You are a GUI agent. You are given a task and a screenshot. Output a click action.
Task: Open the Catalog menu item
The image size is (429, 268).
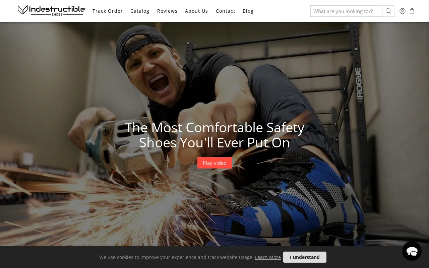click(140, 11)
